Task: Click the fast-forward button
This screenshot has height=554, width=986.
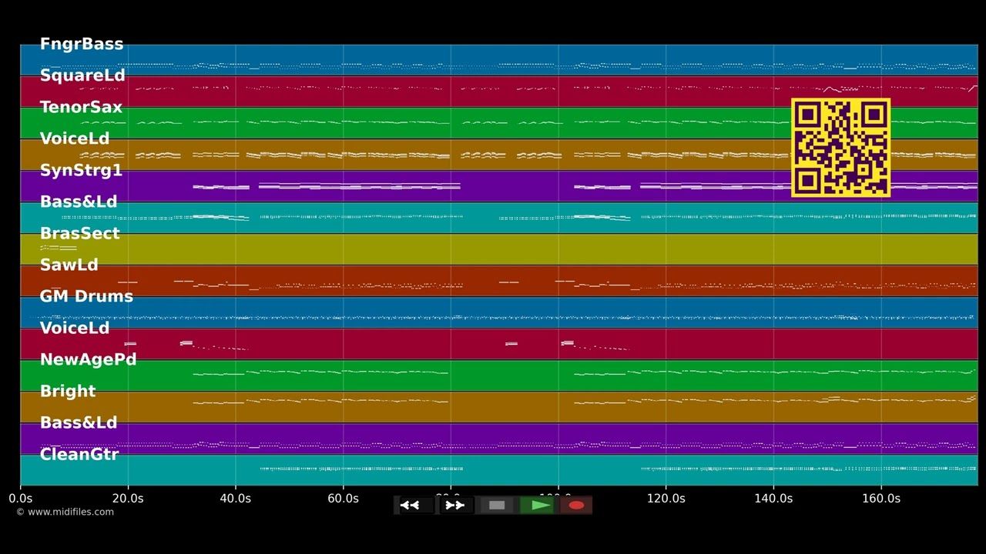Action: pos(455,506)
